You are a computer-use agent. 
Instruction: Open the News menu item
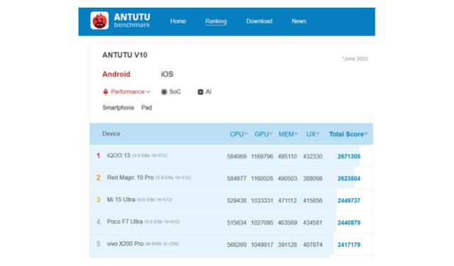tap(299, 21)
